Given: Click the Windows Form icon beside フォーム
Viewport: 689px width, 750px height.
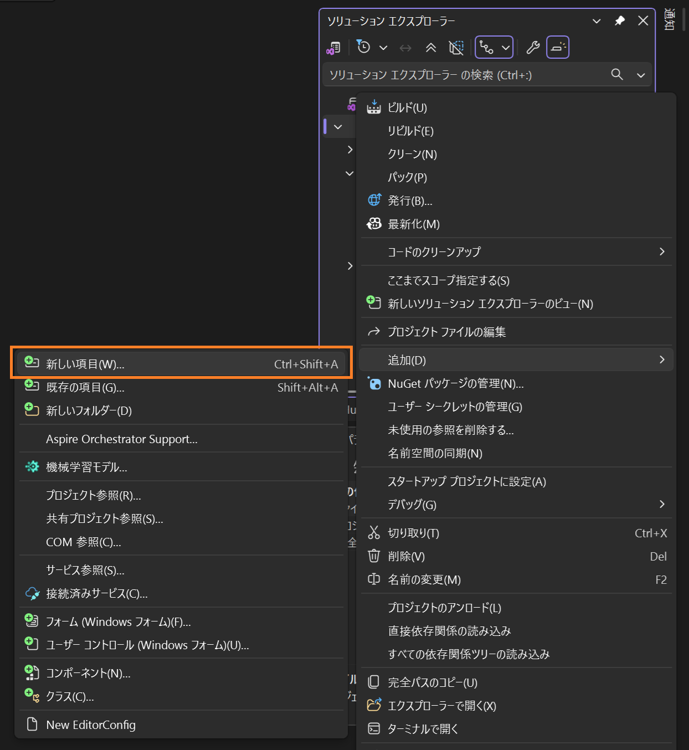Looking at the screenshot, I should coord(32,620).
